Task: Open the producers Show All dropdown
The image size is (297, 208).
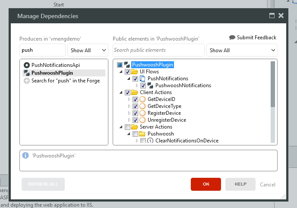Action: pyautogui.click(x=88, y=50)
